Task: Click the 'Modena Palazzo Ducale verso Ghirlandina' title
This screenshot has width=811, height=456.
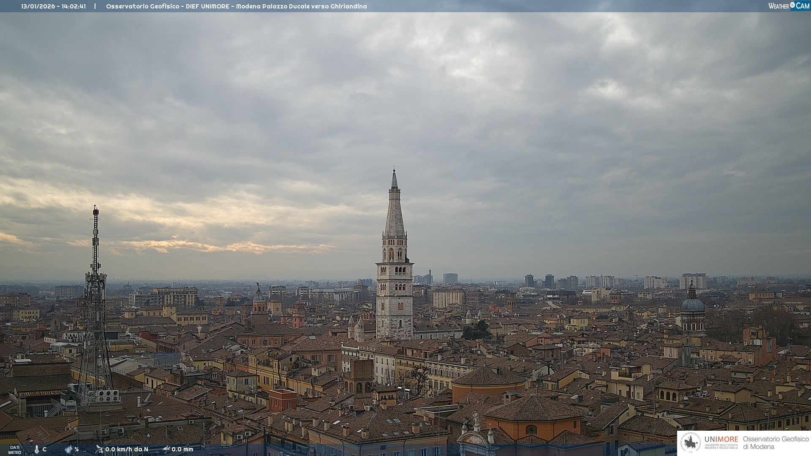Action: [301, 6]
